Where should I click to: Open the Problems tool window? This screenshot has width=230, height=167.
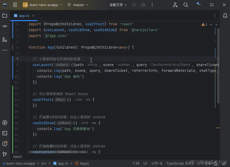pos(5,144)
